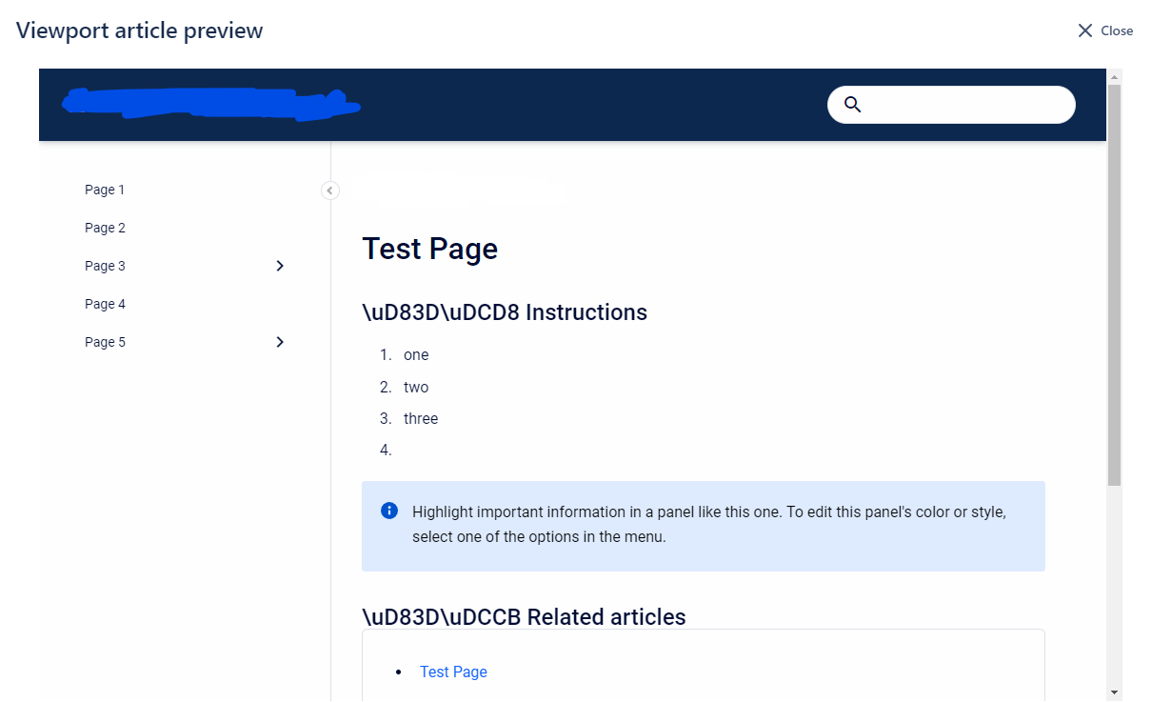
Task: Click the Test Page heading
Action: tap(429, 249)
